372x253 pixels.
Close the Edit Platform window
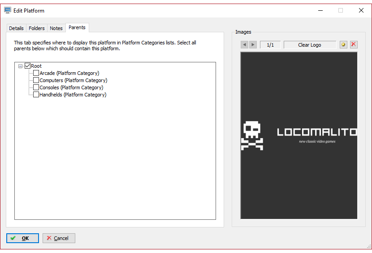point(361,10)
